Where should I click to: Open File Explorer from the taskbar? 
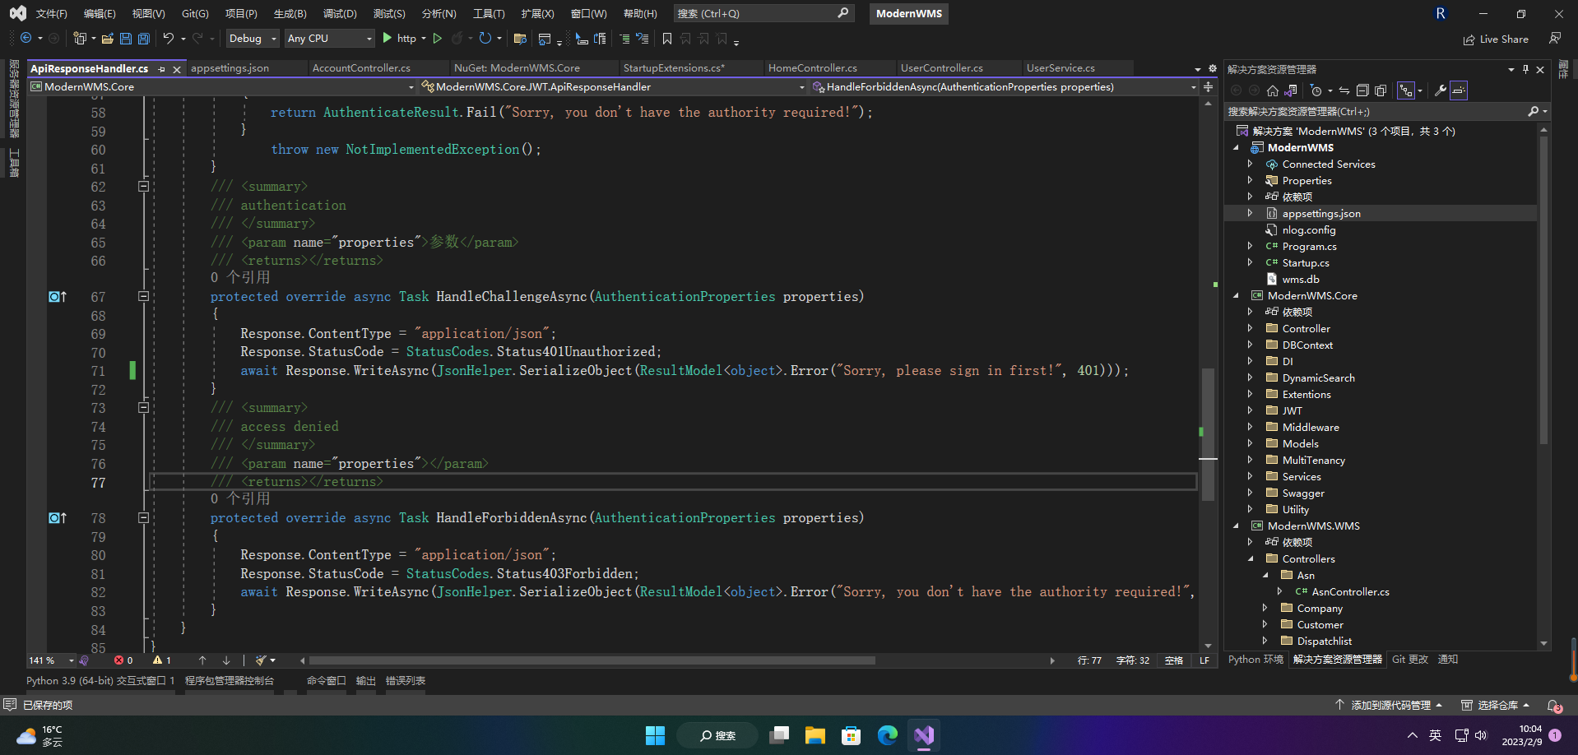click(x=815, y=735)
